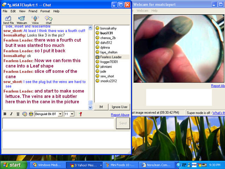Select Fearless Leader in the user list
Image resolution: width=225 pixels, height=169 pixels.
tap(111, 57)
